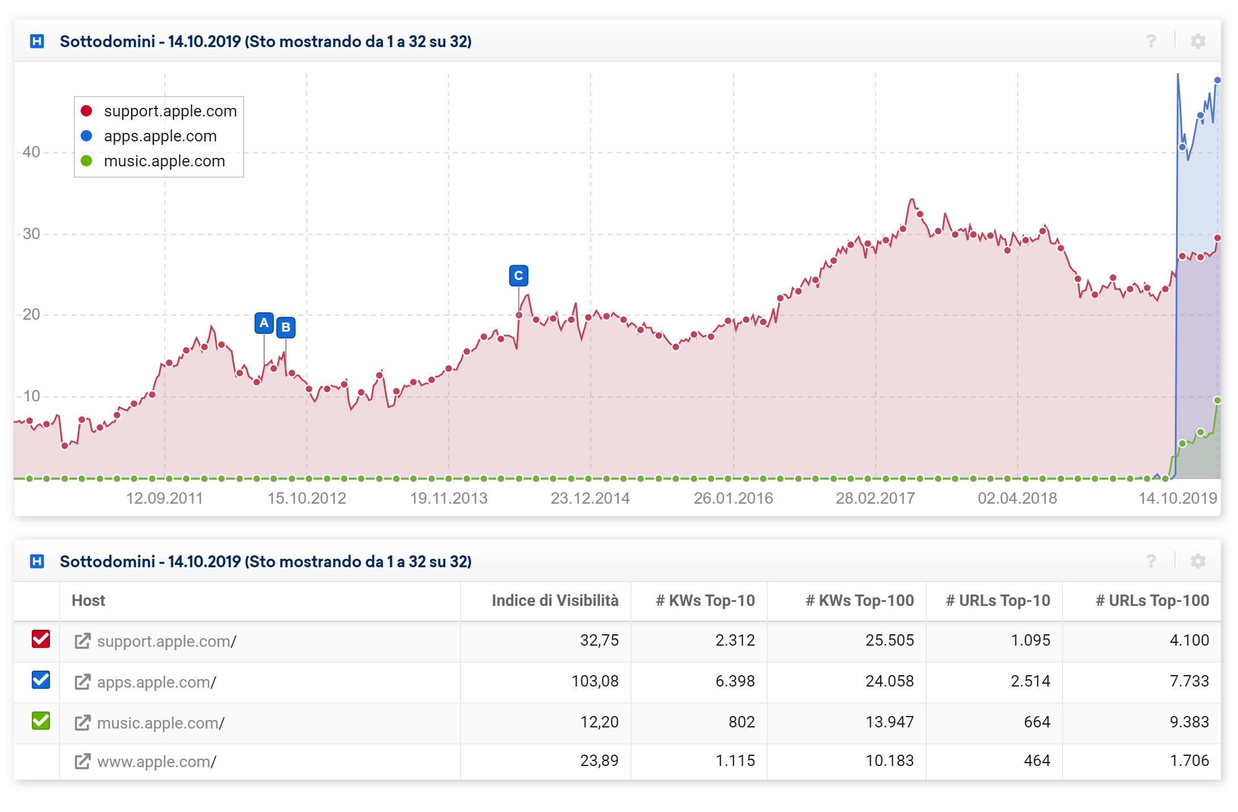Screen dimensions: 1238x812
Task: Open the external link icon for www.apple.com
Action: (82, 761)
